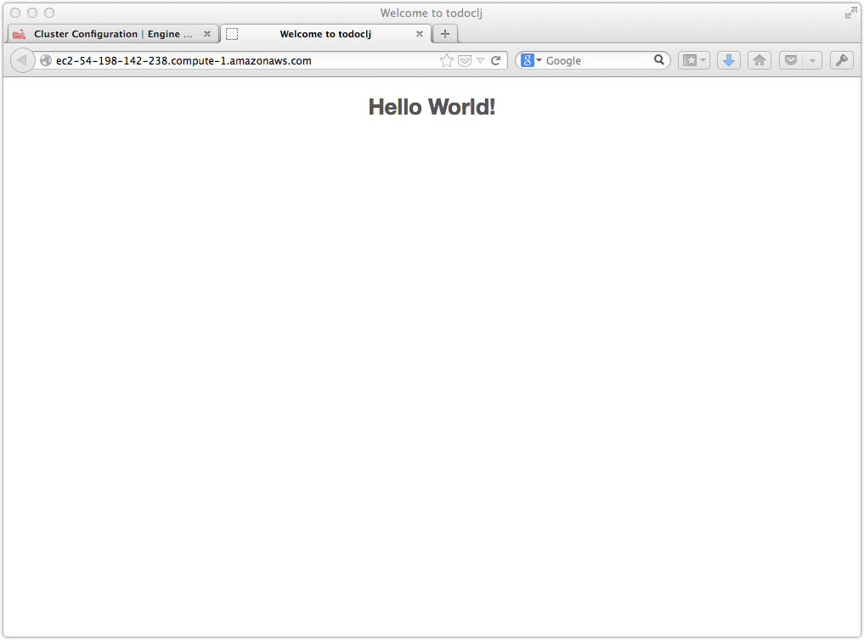Open the Pocket toolbar icon
This screenshot has height=640, width=864.
(x=790, y=60)
